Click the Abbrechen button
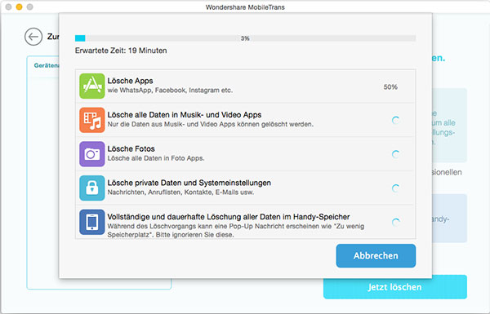Screen dimensions: 490x314 pos(376,255)
